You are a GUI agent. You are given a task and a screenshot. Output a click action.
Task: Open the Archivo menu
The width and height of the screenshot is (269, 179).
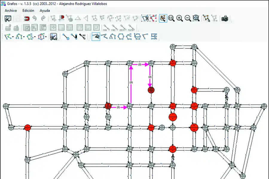[11, 10]
